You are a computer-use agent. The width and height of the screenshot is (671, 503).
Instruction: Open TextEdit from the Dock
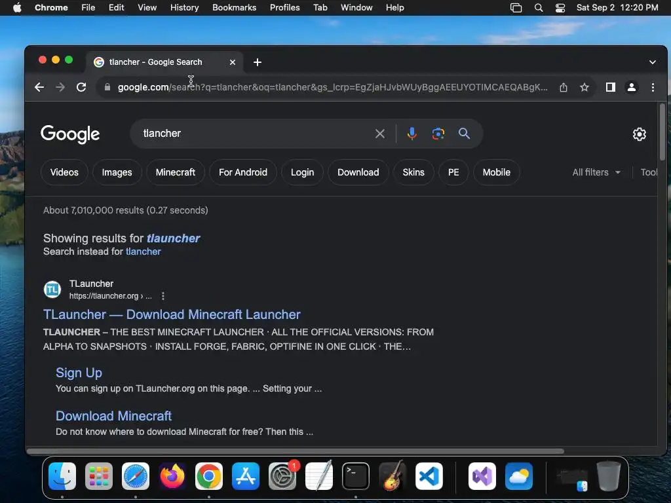tap(319, 476)
